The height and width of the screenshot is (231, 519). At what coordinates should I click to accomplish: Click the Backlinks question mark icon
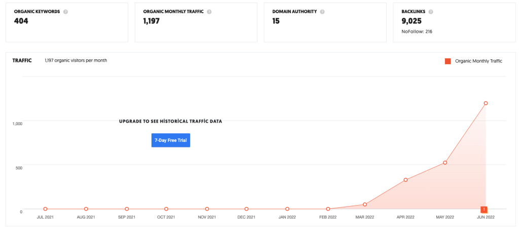430,12
